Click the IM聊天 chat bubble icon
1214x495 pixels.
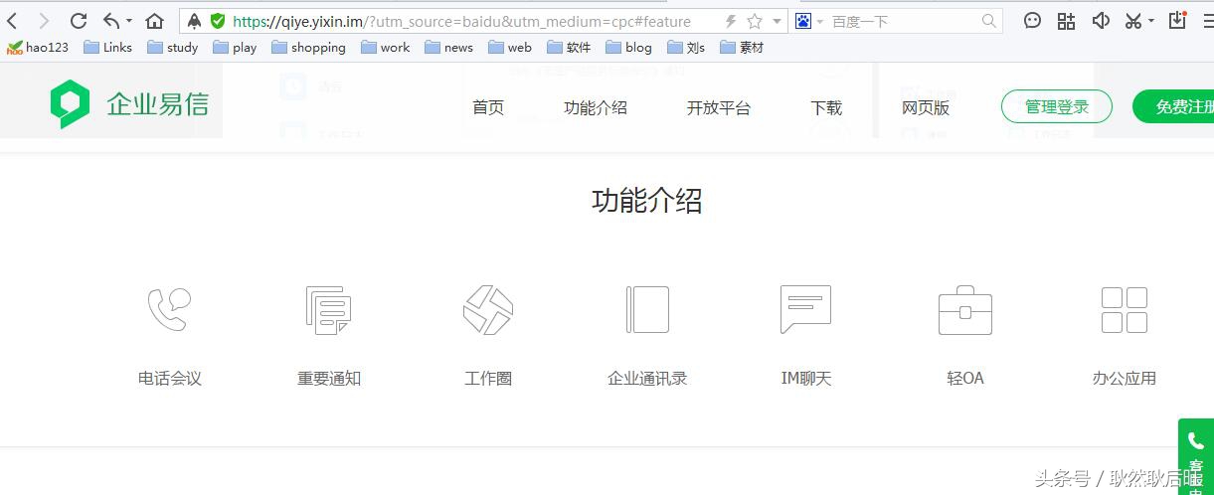click(805, 309)
